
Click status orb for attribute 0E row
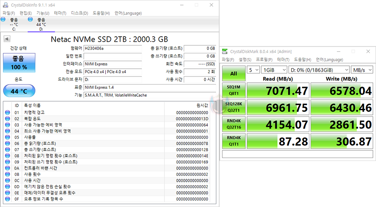(7, 193)
